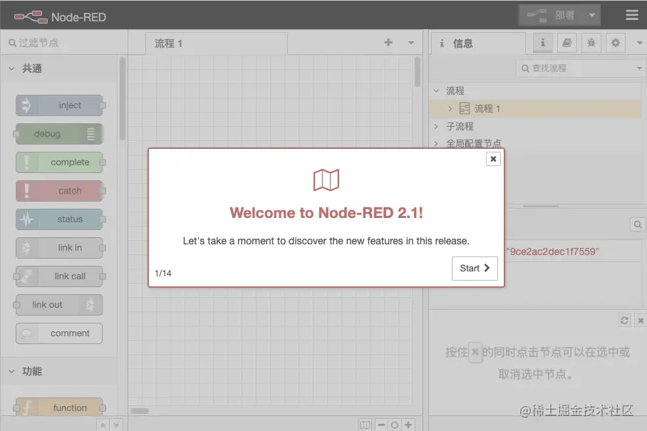Click the Start button in the welcome tour
647x431 pixels.
475,269
